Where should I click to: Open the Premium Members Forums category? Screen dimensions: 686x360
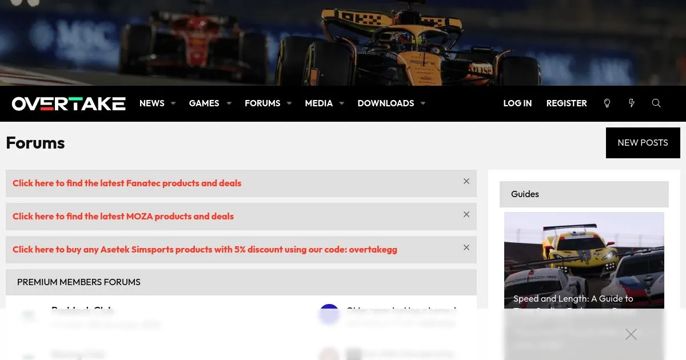tap(79, 282)
